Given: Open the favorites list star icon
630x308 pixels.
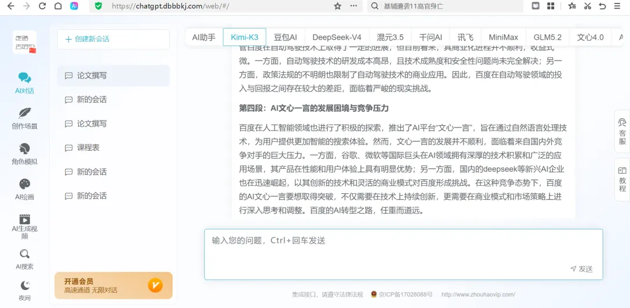Looking at the screenshot, I should [572, 6].
